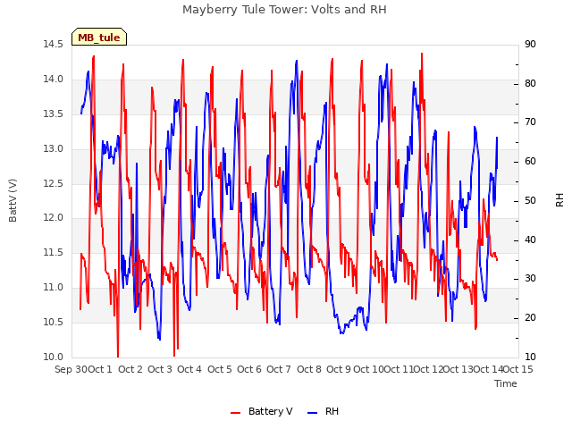
Task: Click the 40 right axis tick
Action: [530, 240]
